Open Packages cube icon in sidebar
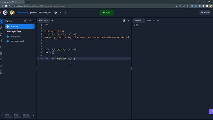The height and width of the screenshot is (120, 213). (1, 34)
